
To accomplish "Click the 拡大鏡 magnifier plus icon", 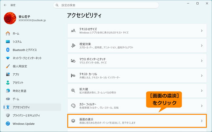I will click(73, 91).
